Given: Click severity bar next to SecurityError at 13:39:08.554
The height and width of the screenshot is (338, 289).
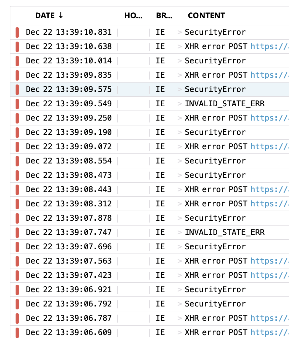Looking at the screenshot, I should [17, 161].
